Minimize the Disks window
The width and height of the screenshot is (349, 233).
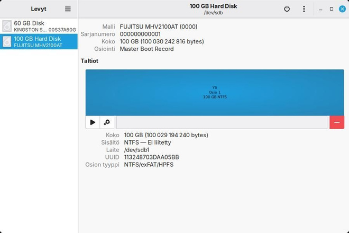pos(320,9)
